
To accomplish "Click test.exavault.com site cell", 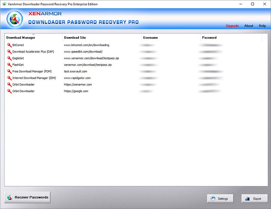I will (x=76, y=71).
